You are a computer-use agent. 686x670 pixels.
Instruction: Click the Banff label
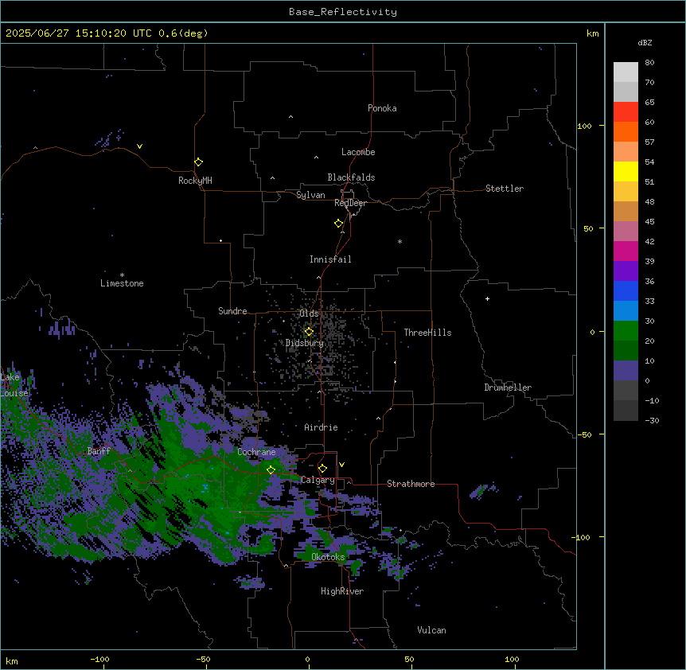99,451
